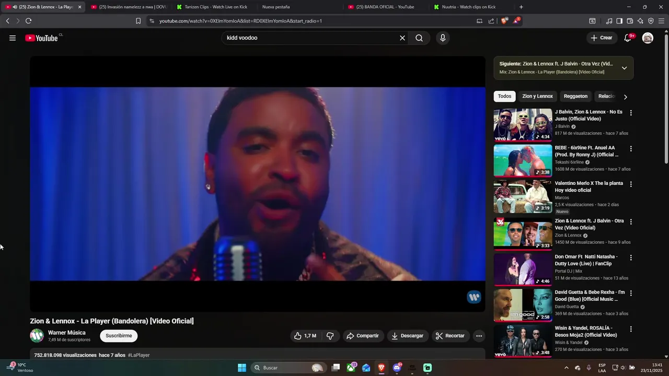Open options for Otra Vez video
The height and width of the screenshot is (376, 669).
click(x=631, y=222)
